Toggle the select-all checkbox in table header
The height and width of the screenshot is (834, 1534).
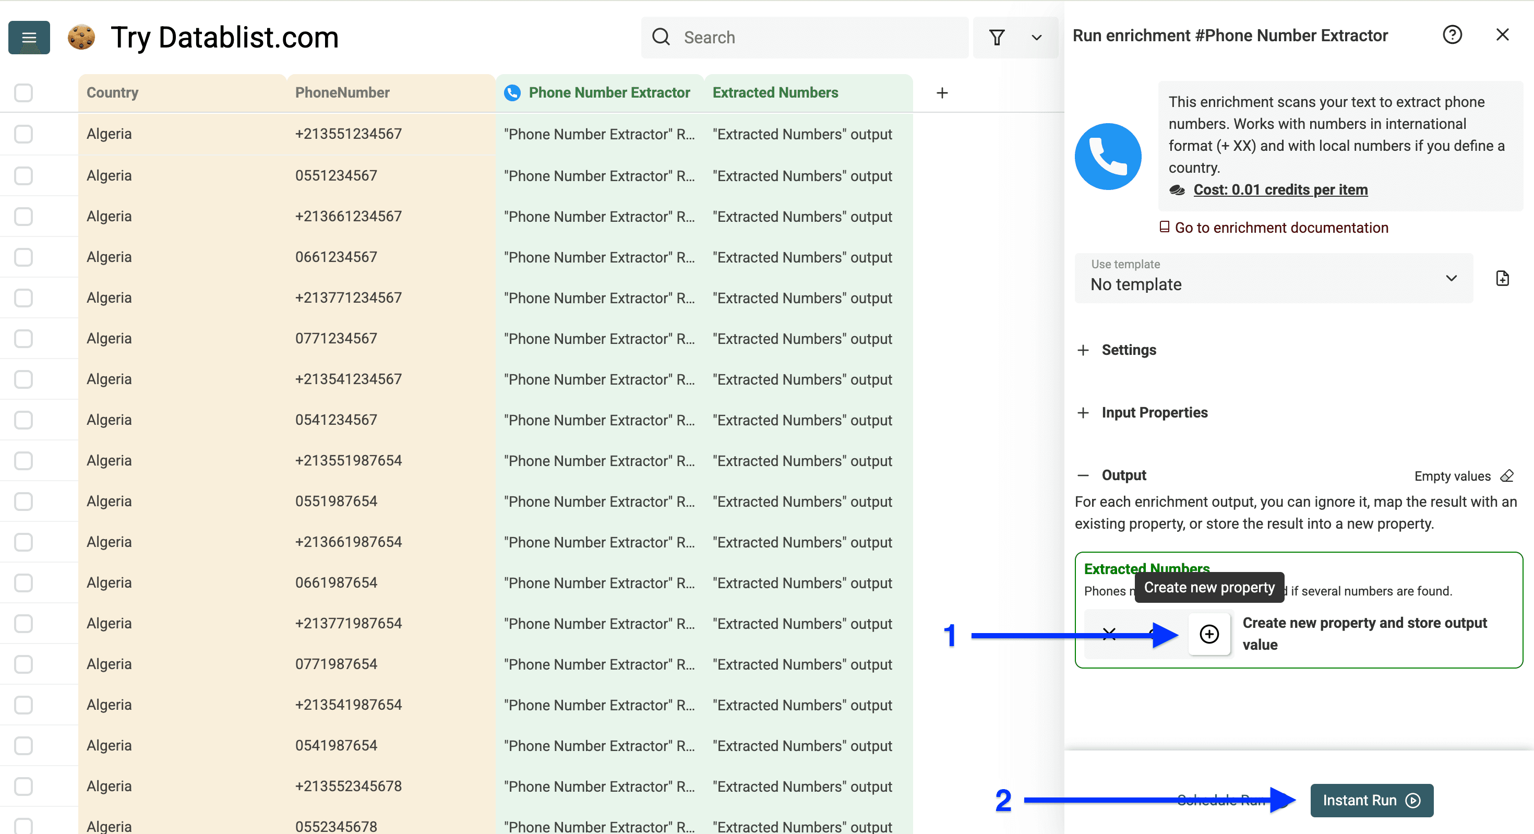coord(23,93)
